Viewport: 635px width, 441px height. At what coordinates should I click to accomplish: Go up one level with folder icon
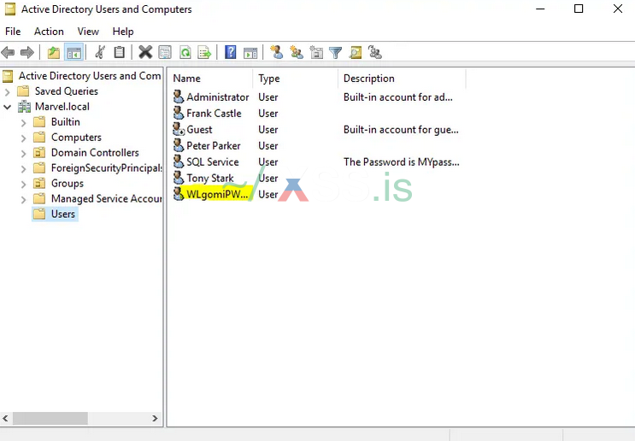tap(54, 52)
